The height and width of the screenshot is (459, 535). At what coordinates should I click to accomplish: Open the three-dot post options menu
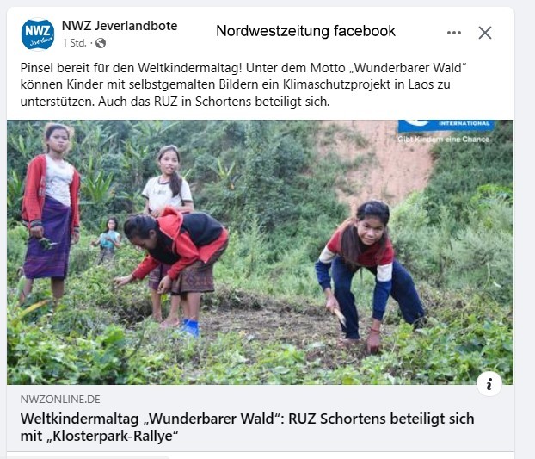tap(454, 33)
